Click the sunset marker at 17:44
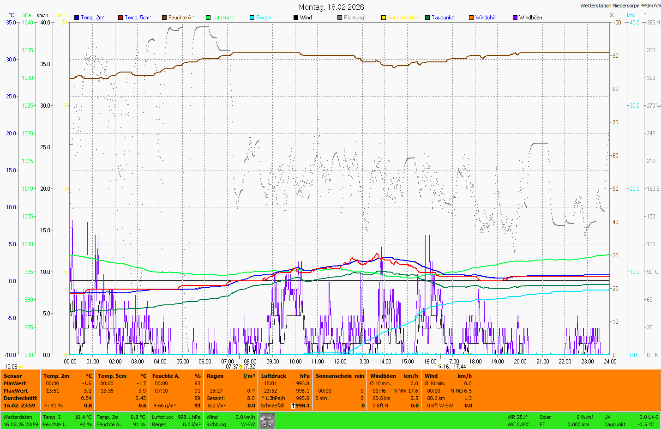The image size is (661, 430). coord(469,367)
